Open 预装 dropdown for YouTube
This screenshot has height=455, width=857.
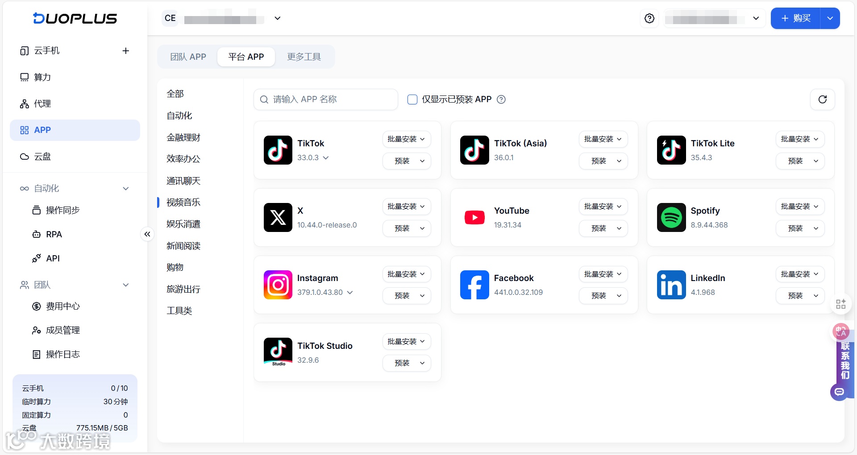(x=603, y=228)
